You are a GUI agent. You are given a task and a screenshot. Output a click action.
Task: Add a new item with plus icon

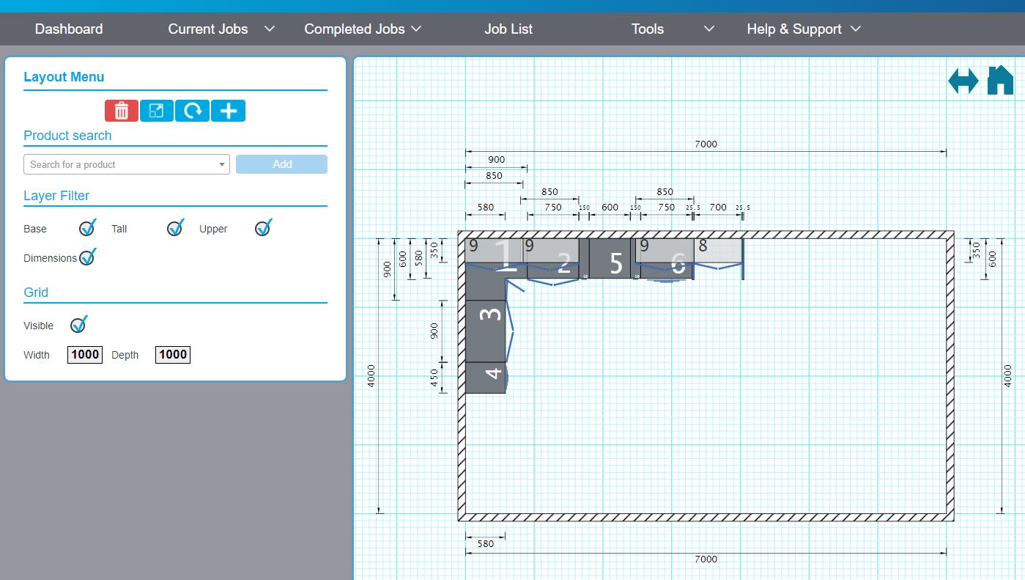click(x=228, y=111)
